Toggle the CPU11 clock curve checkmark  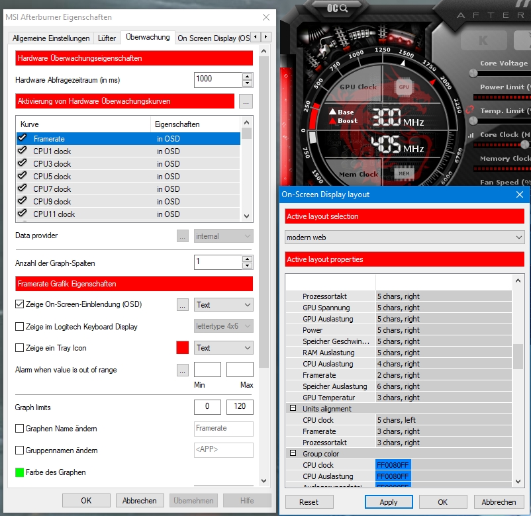point(23,213)
